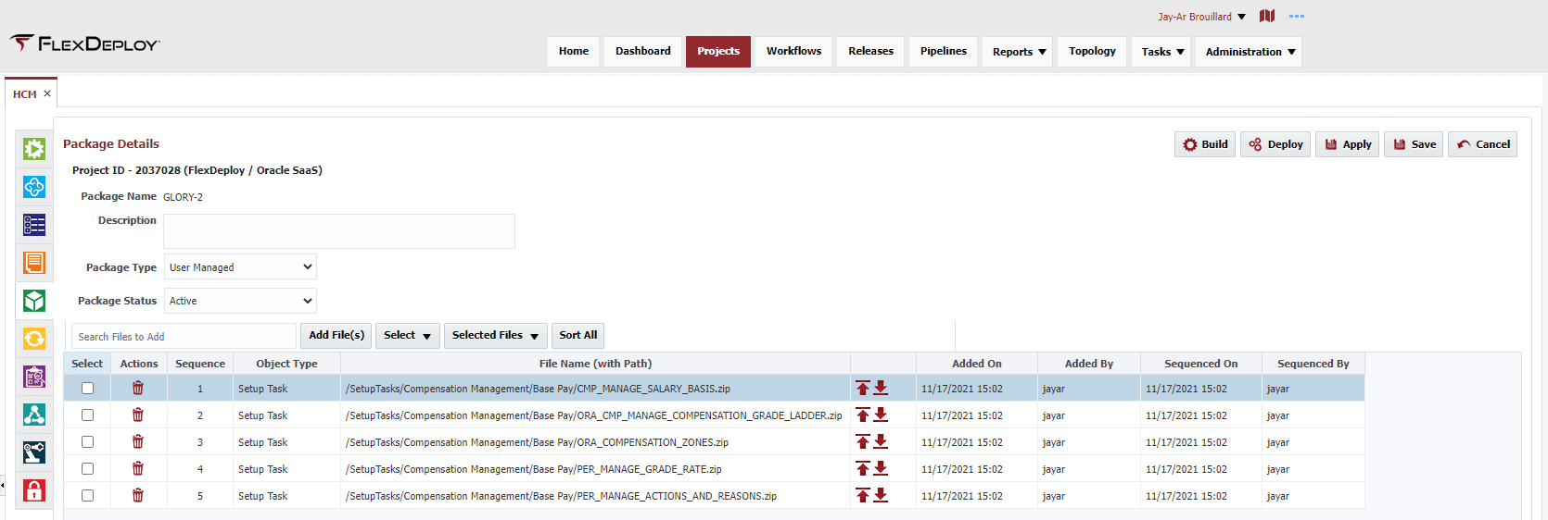
Task: Open the yellow refresh sidebar icon
Action: (x=34, y=339)
